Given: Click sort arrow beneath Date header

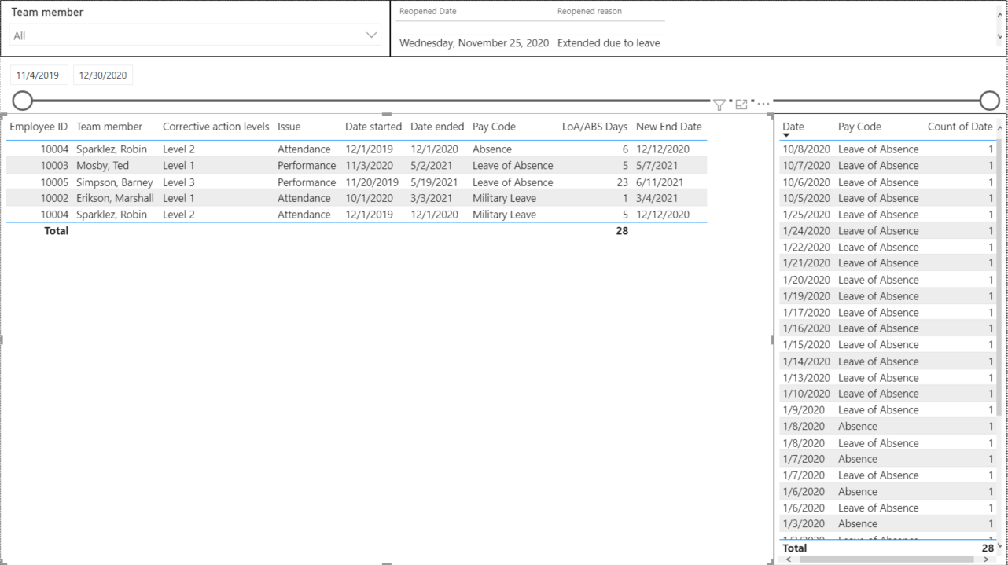Looking at the screenshot, I should 786,136.
